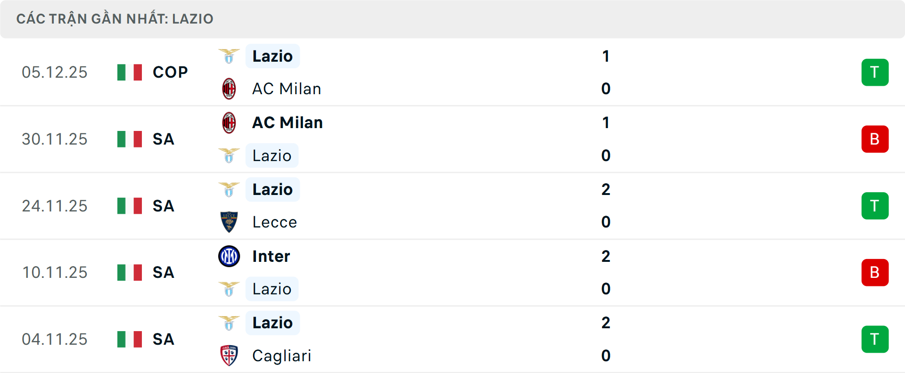The image size is (905, 373).
Task: Select the Cagliari club crest
Action: pos(230,356)
